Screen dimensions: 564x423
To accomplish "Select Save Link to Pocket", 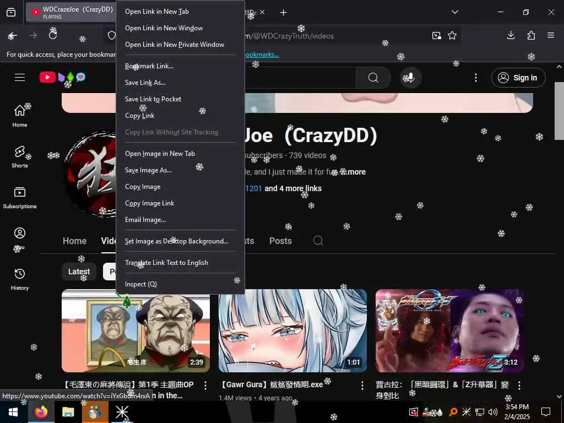I will click(180, 99).
